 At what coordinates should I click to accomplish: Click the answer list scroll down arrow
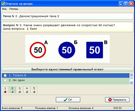tap(131, 83)
